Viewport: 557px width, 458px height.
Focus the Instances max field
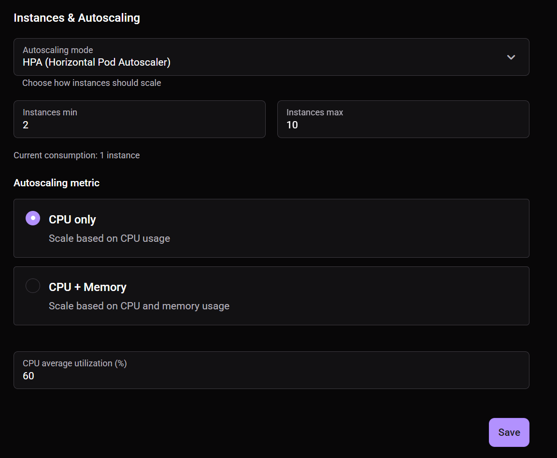tap(403, 119)
